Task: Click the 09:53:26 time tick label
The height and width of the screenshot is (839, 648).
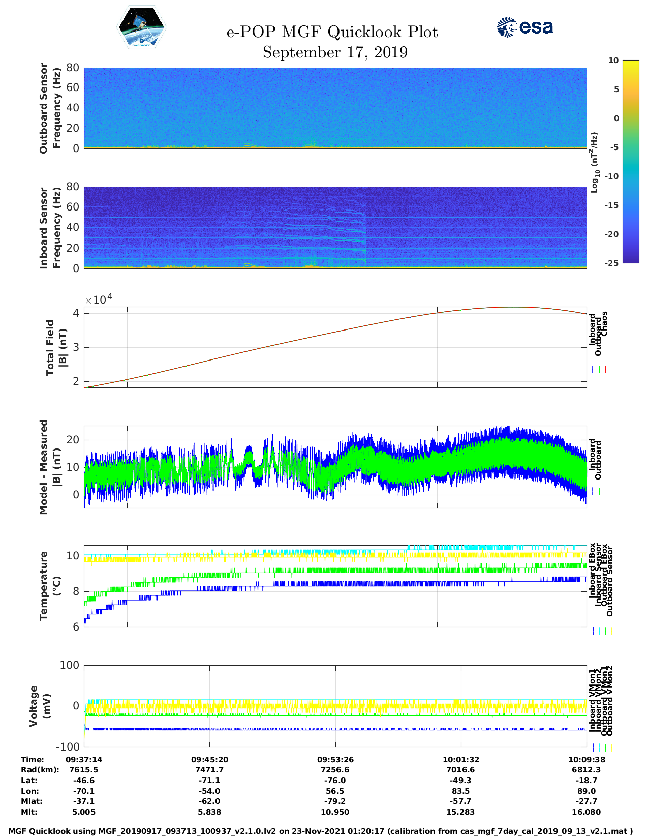Action: coord(335,759)
